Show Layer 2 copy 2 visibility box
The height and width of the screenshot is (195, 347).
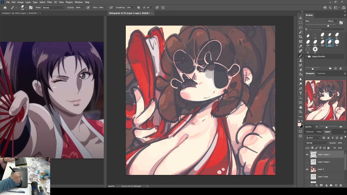[x=307, y=162]
